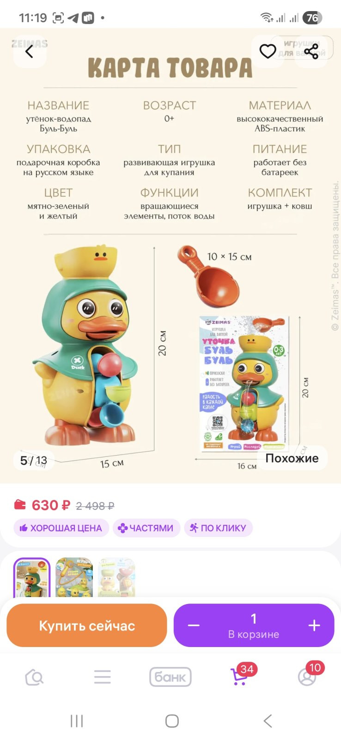Open the банк tab
Image resolution: width=341 pixels, height=740 pixels.
click(x=170, y=677)
